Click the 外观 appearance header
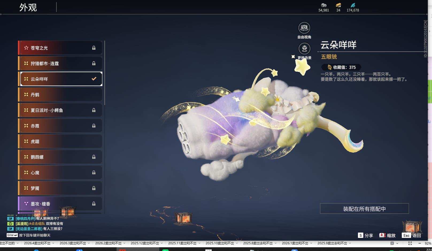Image resolution: width=432 pixels, height=251 pixels. tap(28, 7)
